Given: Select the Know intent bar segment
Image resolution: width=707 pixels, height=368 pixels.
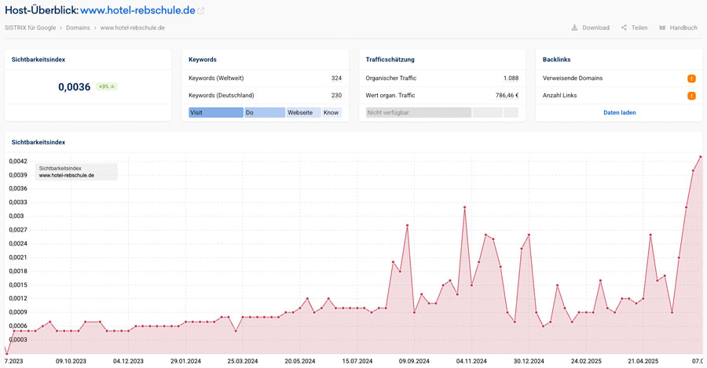Looking at the screenshot, I should pyautogui.click(x=332, y=112).
